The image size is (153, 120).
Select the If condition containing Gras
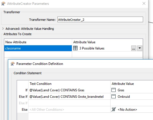69,90
